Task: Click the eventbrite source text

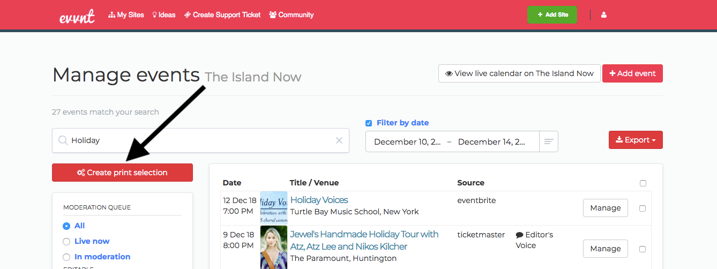Action: click(x=476, y=200)
